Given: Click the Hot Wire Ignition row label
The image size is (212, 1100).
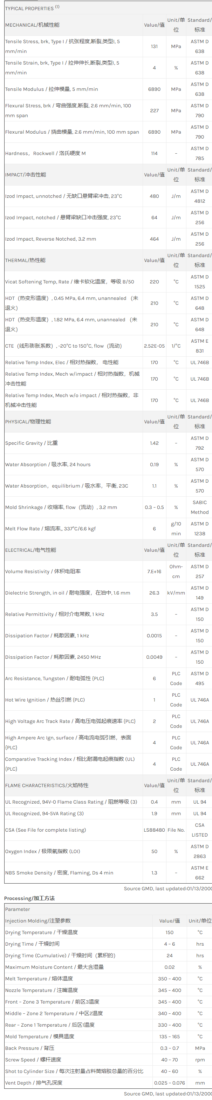Looking at the screenshot, I should pyautogui.click(x=45, y=700).
